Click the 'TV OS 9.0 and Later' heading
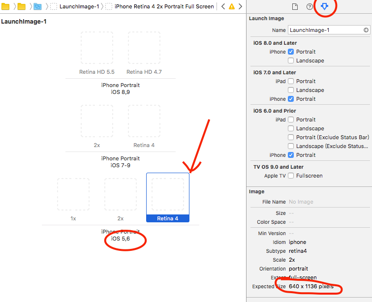372x302 pixels. (279, 167)
